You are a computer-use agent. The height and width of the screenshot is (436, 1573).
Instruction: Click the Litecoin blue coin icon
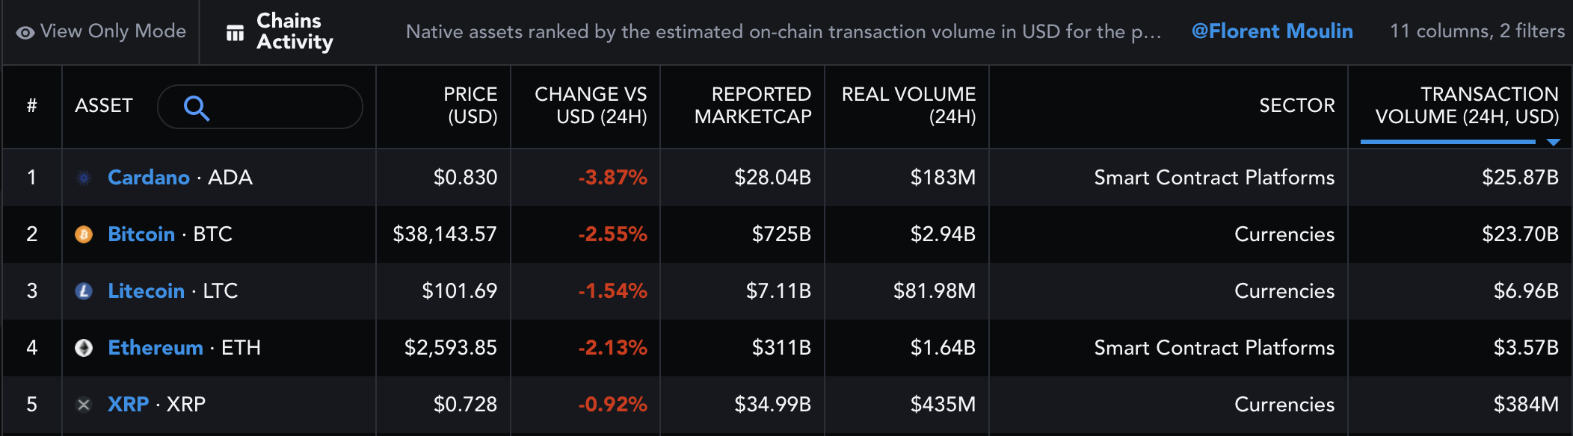(x=84, y=291)
